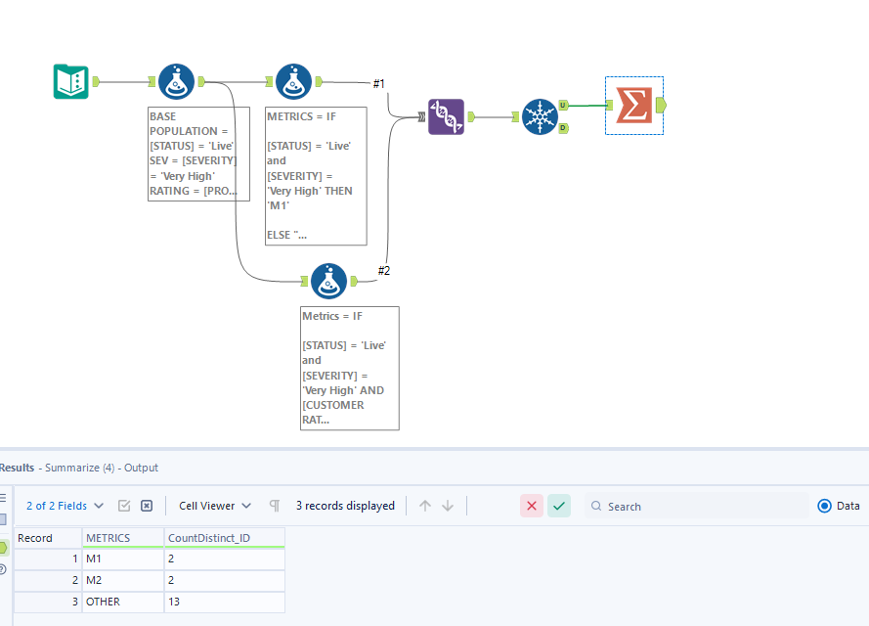Select the Unique tool on the canvas
869x626 pixels.
pos(542,116)
